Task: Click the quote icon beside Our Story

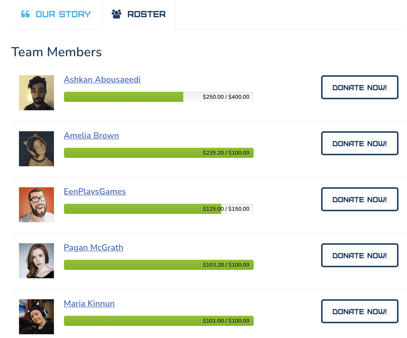Action: pyautogui.click(x=25, y=14)
